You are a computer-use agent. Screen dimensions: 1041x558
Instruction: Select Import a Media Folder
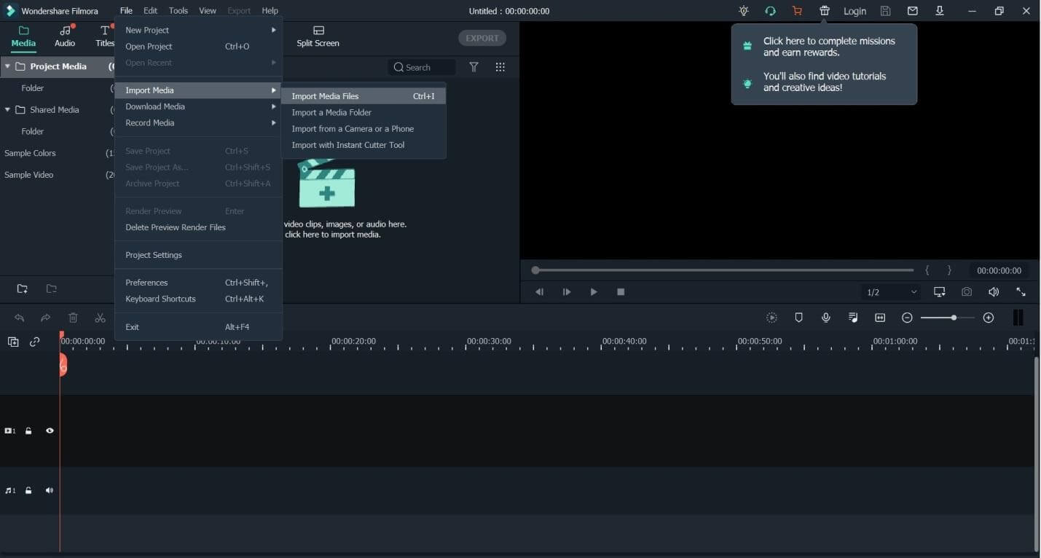coord(364,112)
